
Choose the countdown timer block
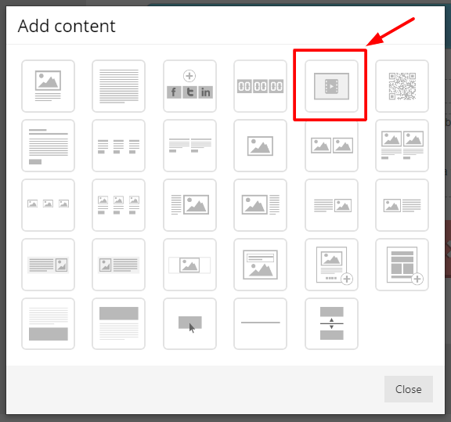260,86
